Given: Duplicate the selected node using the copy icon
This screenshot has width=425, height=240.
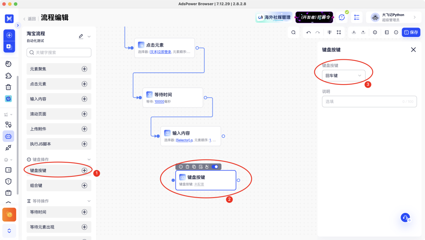Looking at the screenshot, I should point(194,167).
